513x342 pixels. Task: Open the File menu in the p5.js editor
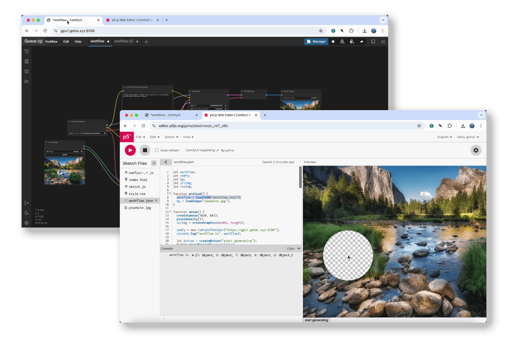pos(140,137)
